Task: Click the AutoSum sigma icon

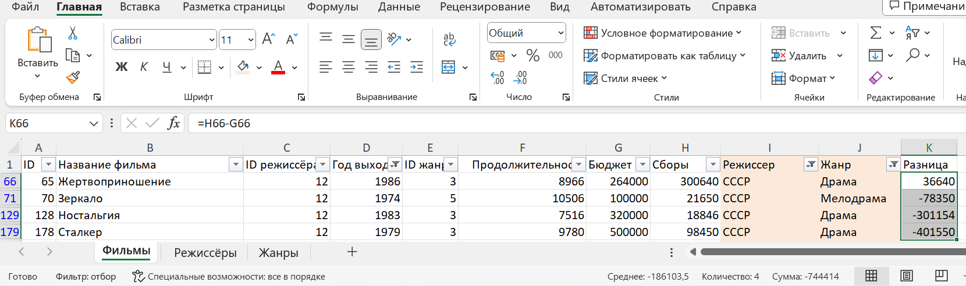Action: click(876, 33)
